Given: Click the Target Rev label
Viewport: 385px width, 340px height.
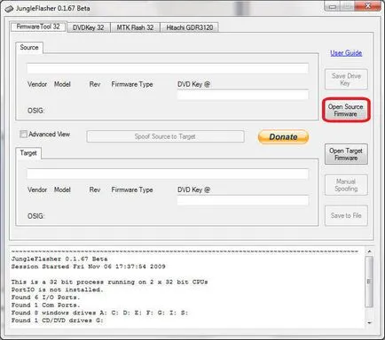Looking at the screenshot, I should 95,189.
